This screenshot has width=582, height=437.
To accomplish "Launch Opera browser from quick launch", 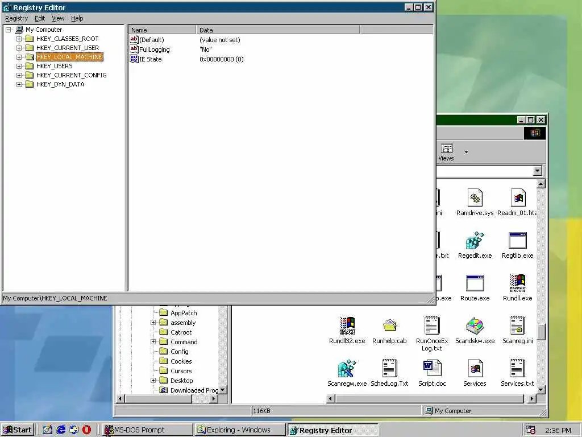I will pos(86,430).
